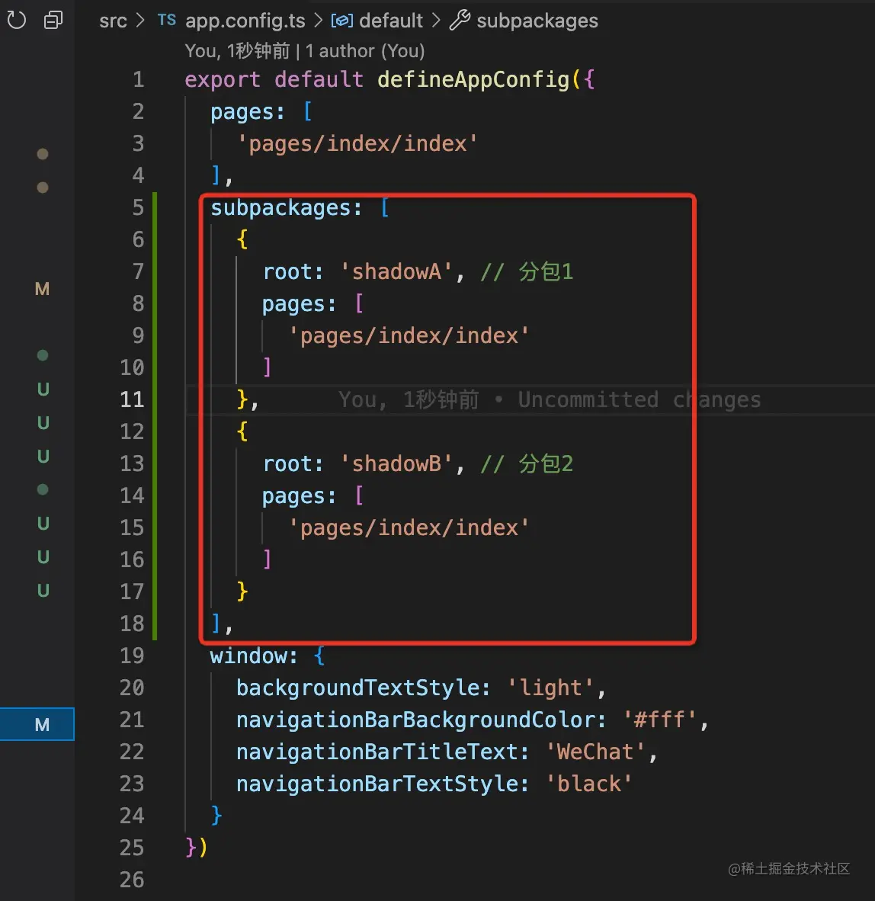875x901 pixels.
Task: Click the 'subpackages:' key on line 5
Action: coord(286,207)
